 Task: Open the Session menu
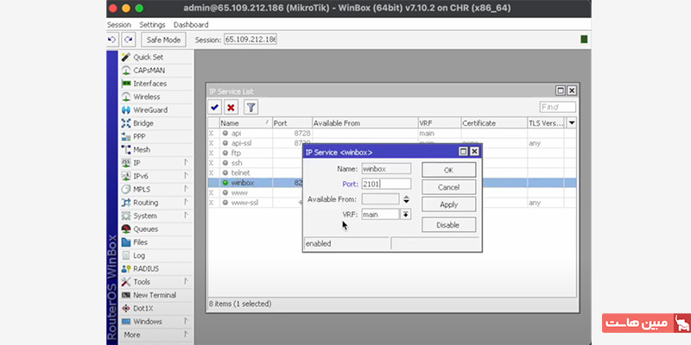pyautogui.click(x=119, y=25)
